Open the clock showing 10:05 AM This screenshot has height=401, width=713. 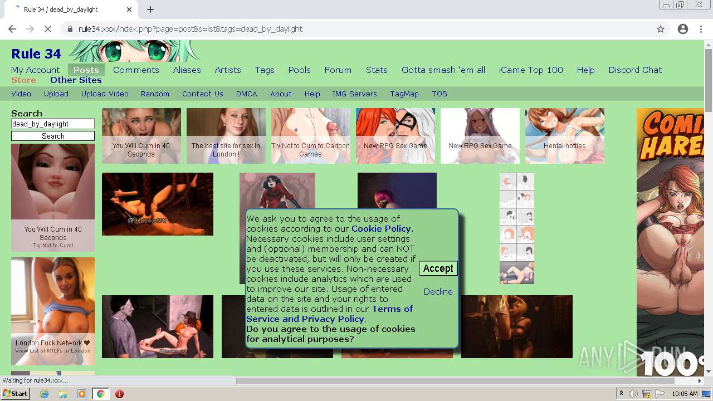click(685, 394)
